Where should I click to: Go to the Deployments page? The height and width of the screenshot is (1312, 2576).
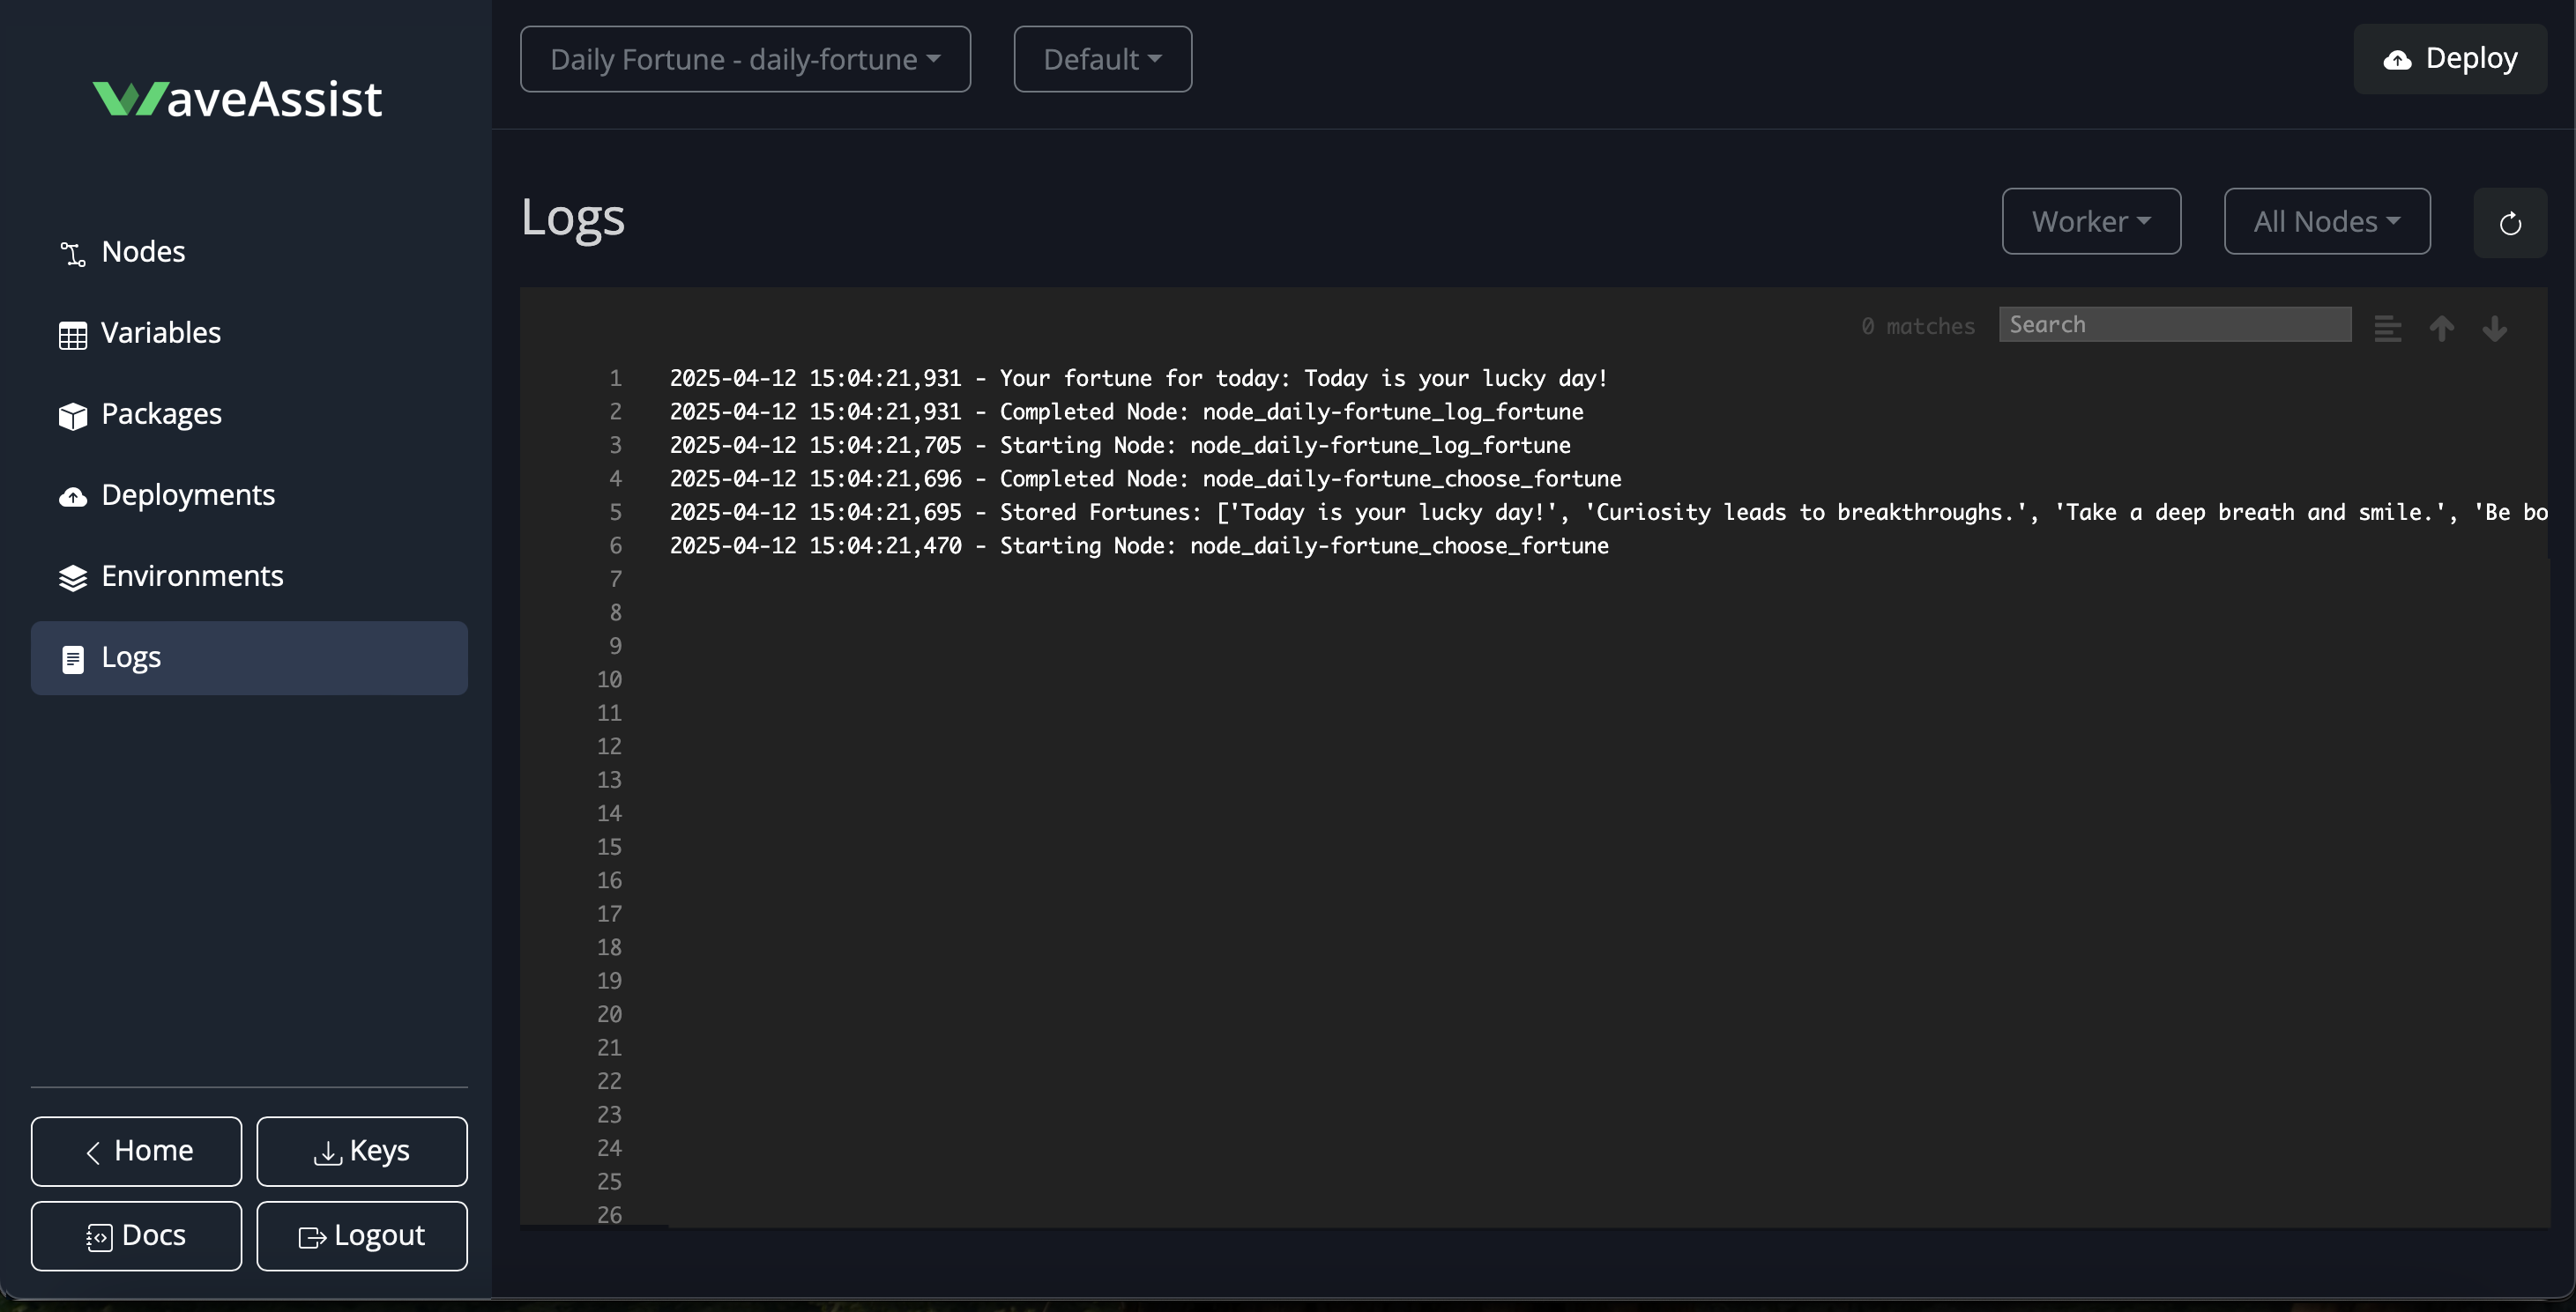187,494
